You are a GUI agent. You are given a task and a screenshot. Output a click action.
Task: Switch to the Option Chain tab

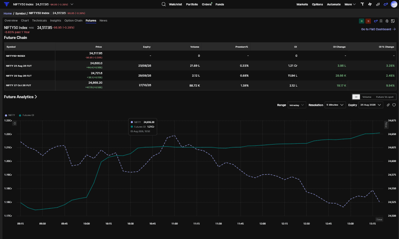click(73, 21)
